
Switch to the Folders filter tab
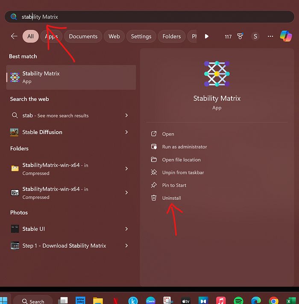coord(172,36)
